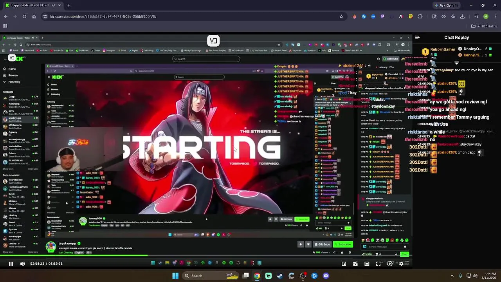Show hidden system tray icons
The height and width of the screenshot is (282, 501).
coord(452,276)
